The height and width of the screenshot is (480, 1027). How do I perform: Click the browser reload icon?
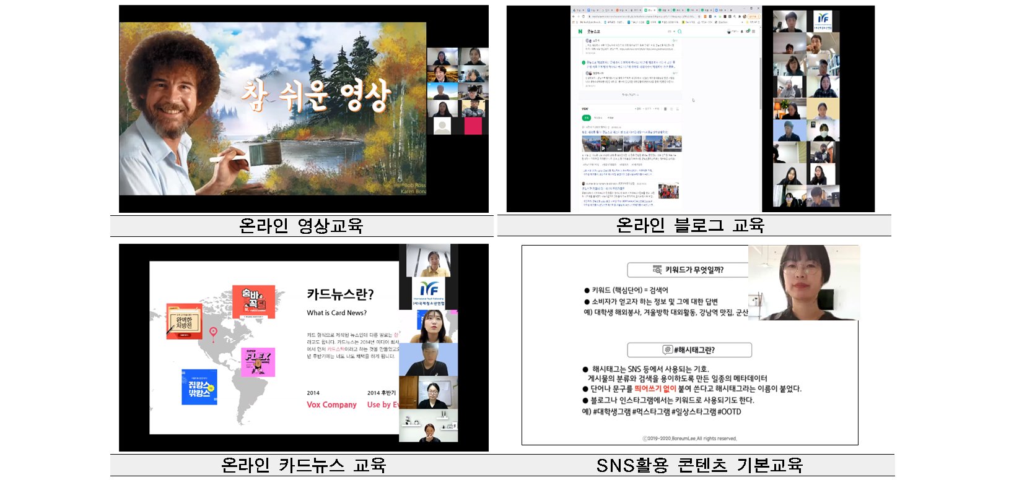[585, 17]
